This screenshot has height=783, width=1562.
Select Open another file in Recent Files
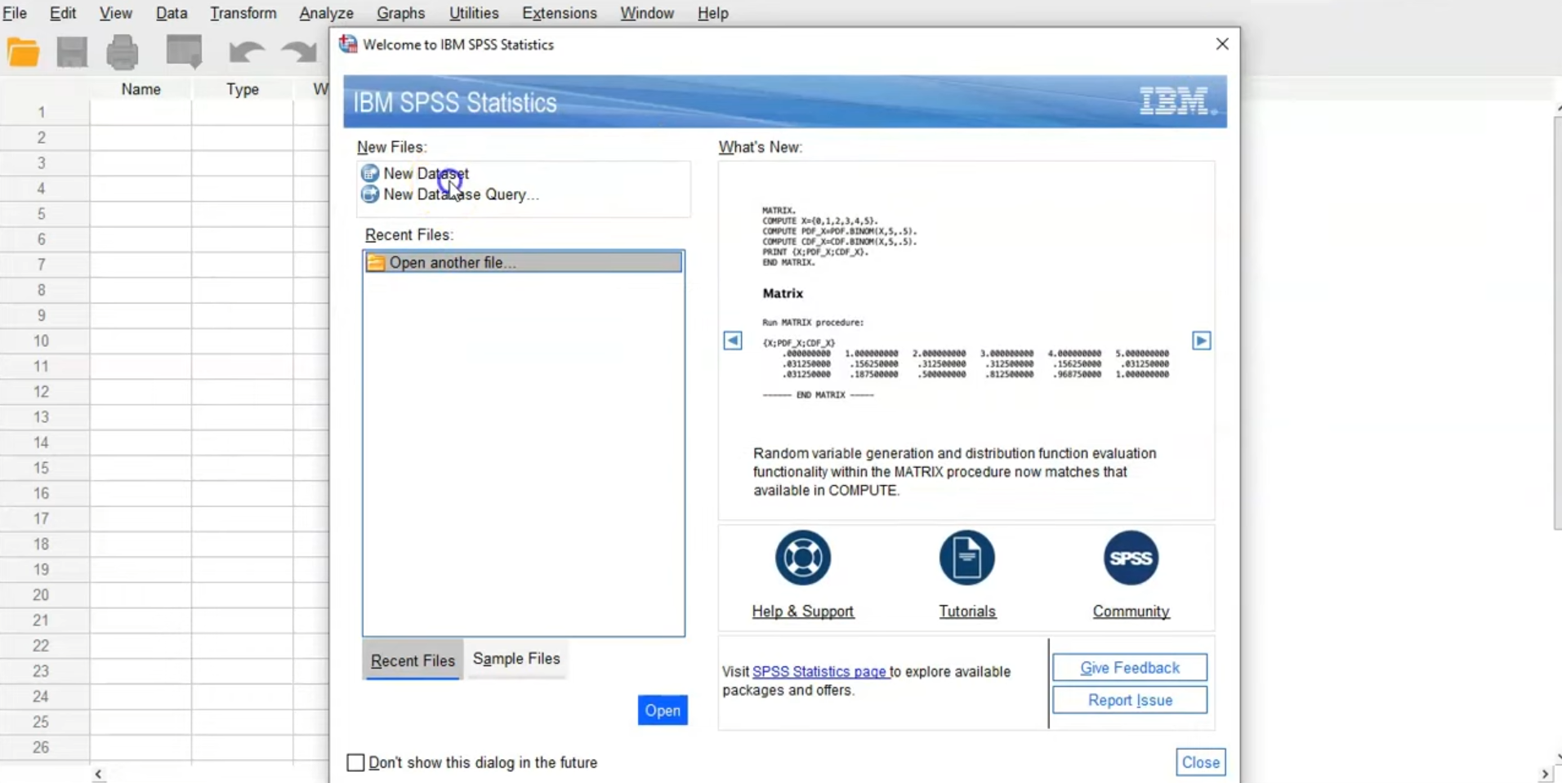click(x=524, y=262)
